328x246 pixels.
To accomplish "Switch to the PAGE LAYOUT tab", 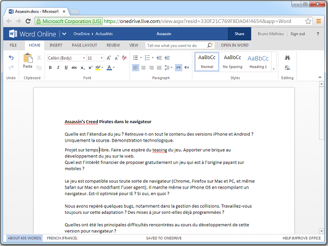I will pyautogui.click(x=84, y=45).
